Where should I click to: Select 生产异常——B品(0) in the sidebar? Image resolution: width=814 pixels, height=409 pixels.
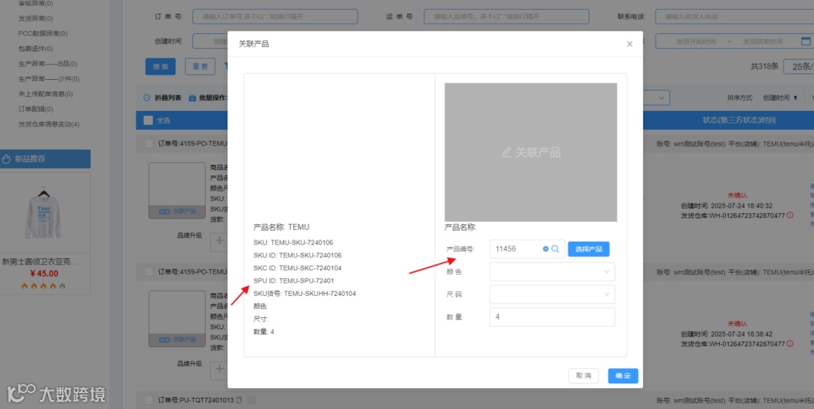point(47,63)
